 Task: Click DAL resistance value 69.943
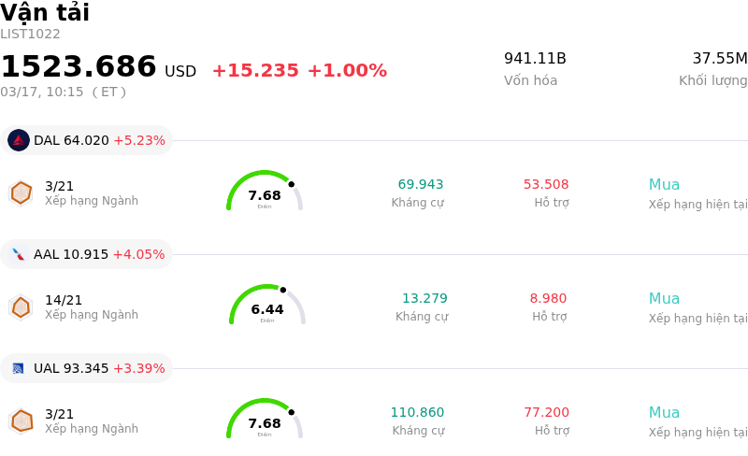point(421,185)
